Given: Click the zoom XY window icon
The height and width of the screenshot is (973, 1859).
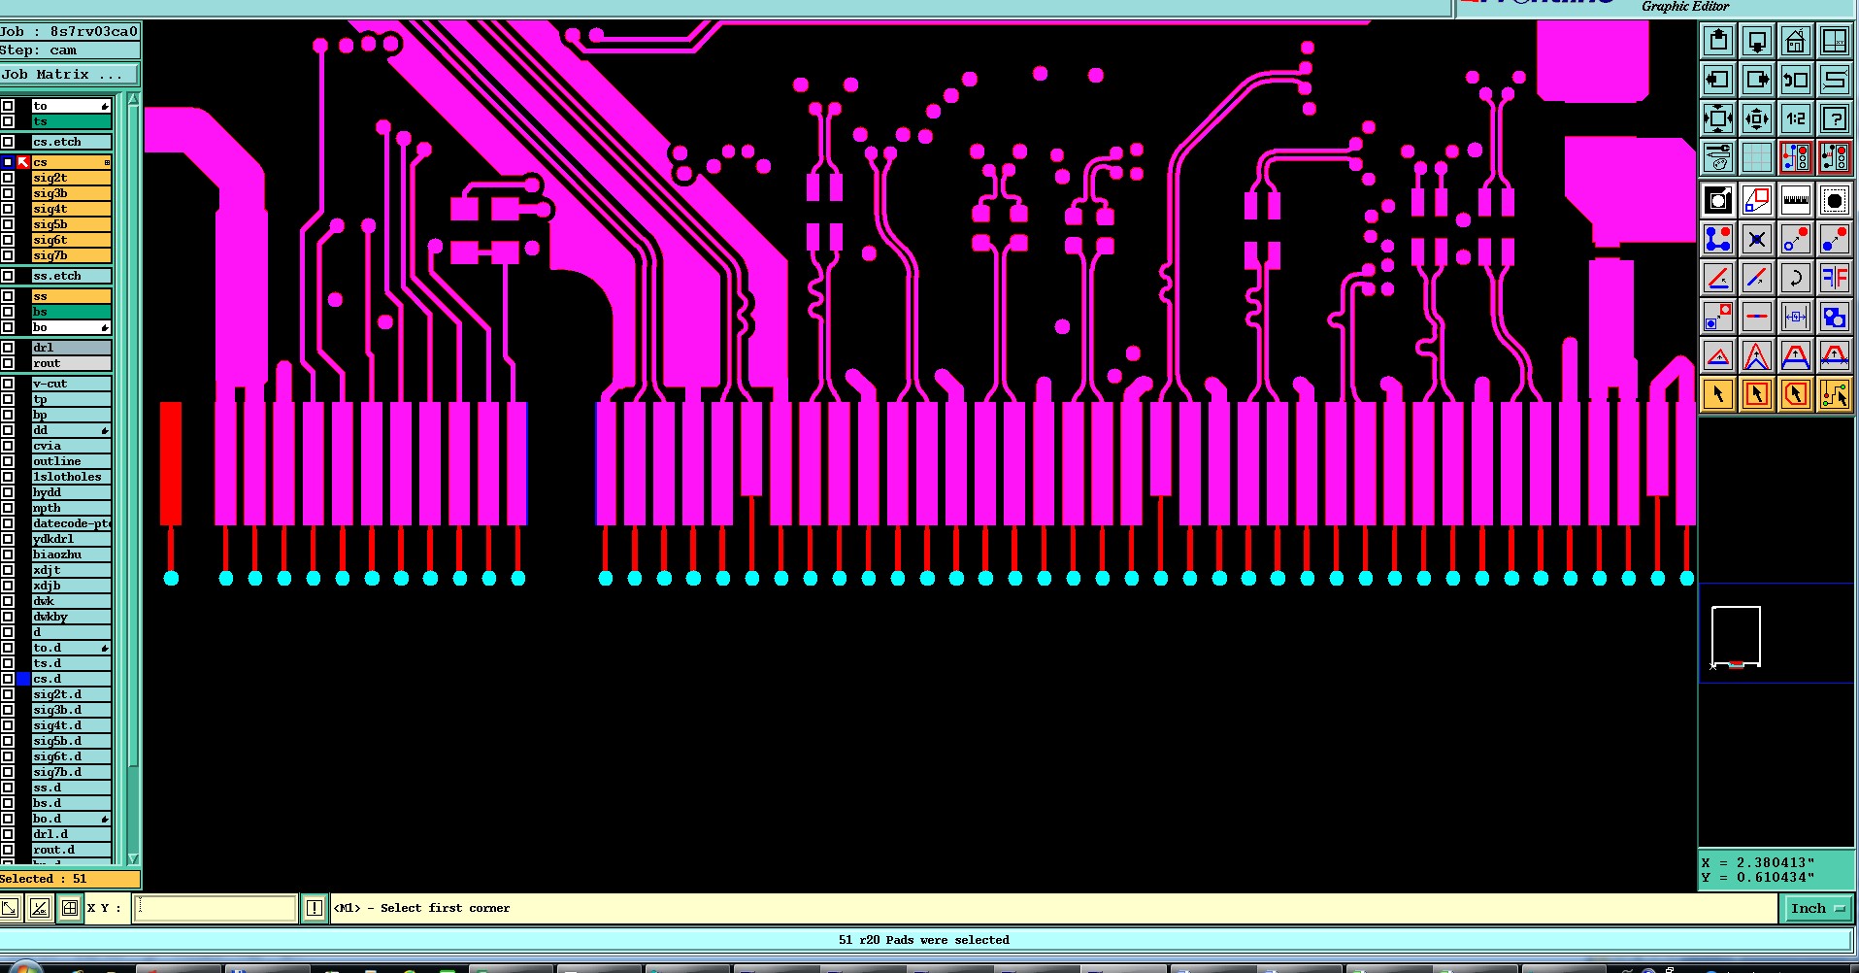Looking at the screenshot, I should coord(1835,42).
